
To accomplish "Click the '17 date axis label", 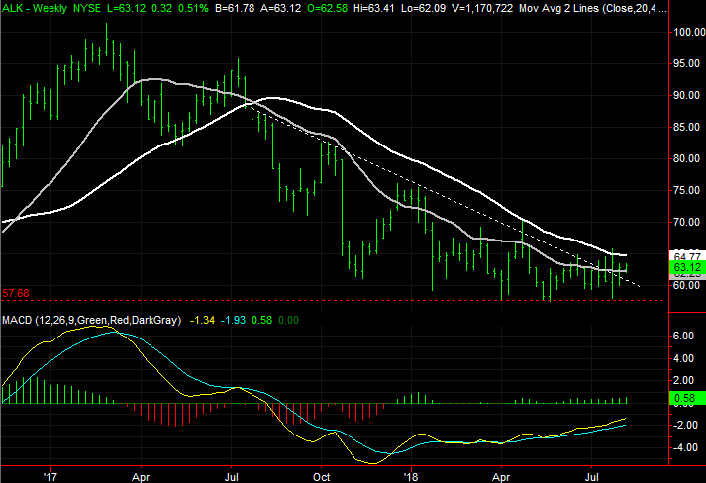I will pyautogui.click(x=50, y=477).
